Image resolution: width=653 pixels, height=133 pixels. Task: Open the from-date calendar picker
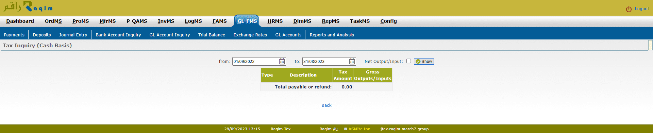282,61
